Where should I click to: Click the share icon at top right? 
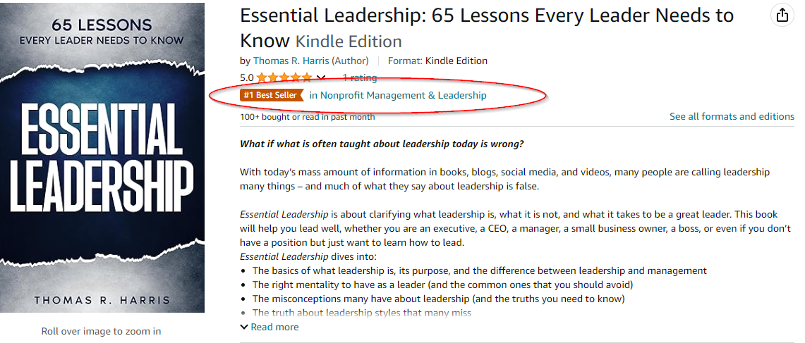tap(782, 16)
